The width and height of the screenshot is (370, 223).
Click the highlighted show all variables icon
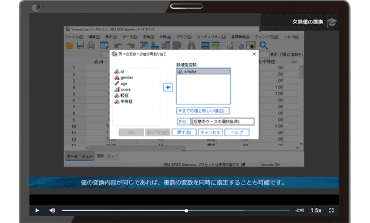(251, 46)
